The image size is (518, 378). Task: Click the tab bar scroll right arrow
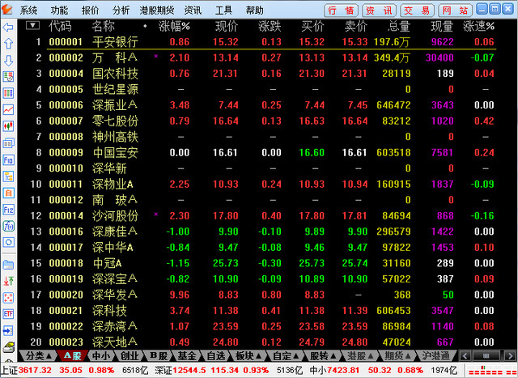pos(509,356)
